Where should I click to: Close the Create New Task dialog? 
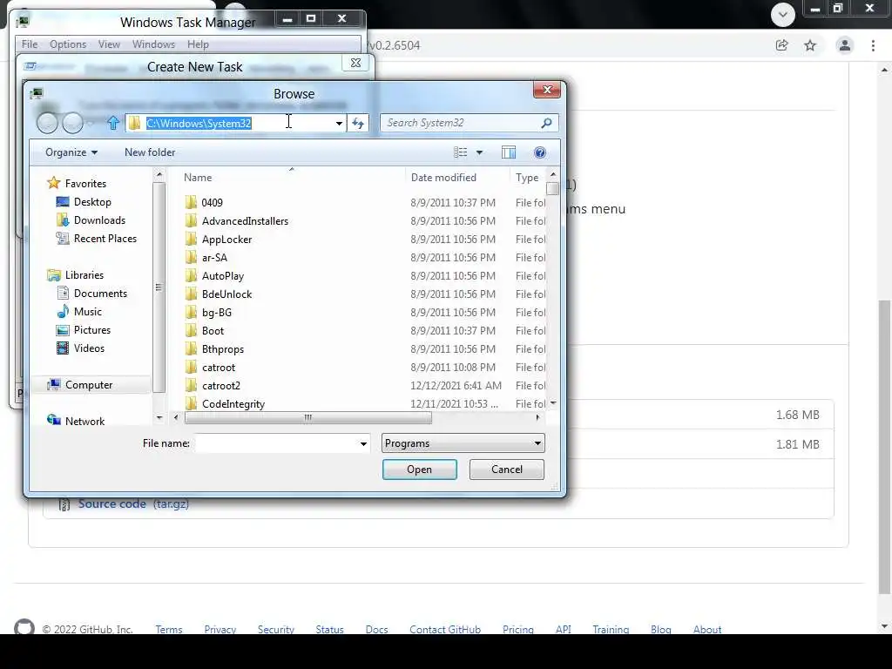[355, 63]
